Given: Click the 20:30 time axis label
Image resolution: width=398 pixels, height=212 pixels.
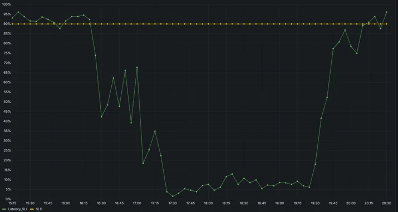Looking at the screenshot, I should coord(386,203).
